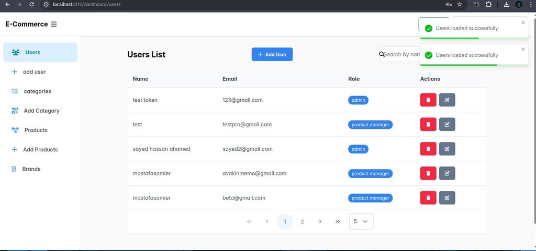Click the email avakinmemo@gmail.com

pyautogui.click(x=254, y=173)
